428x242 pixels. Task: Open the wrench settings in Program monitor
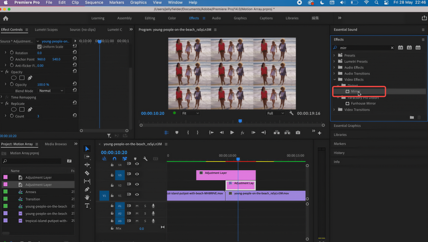click(291, 113)
